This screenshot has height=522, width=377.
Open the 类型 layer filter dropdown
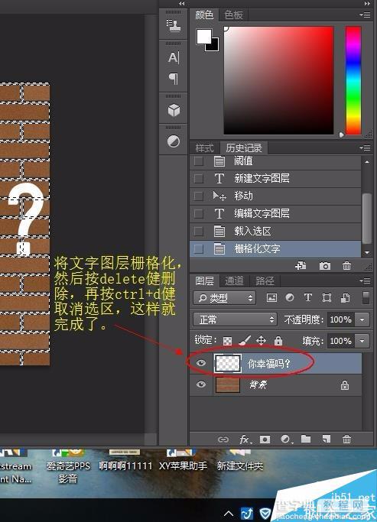[x=224, y=298]
